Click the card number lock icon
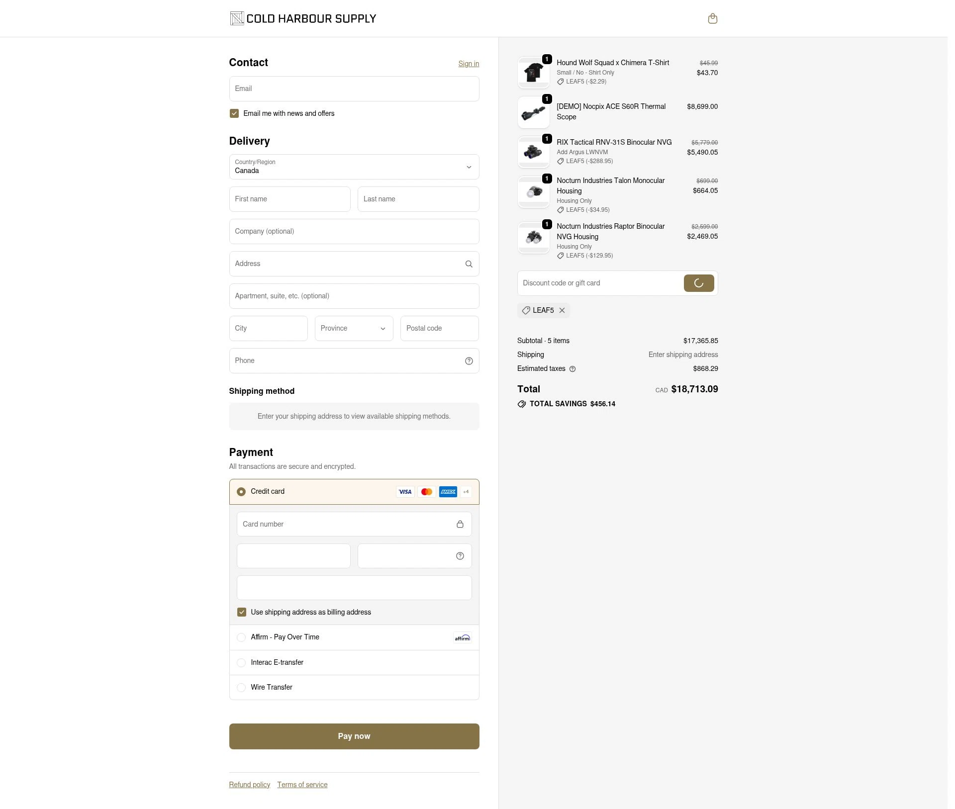Screen dimensions: 955x809 [460, 524]
